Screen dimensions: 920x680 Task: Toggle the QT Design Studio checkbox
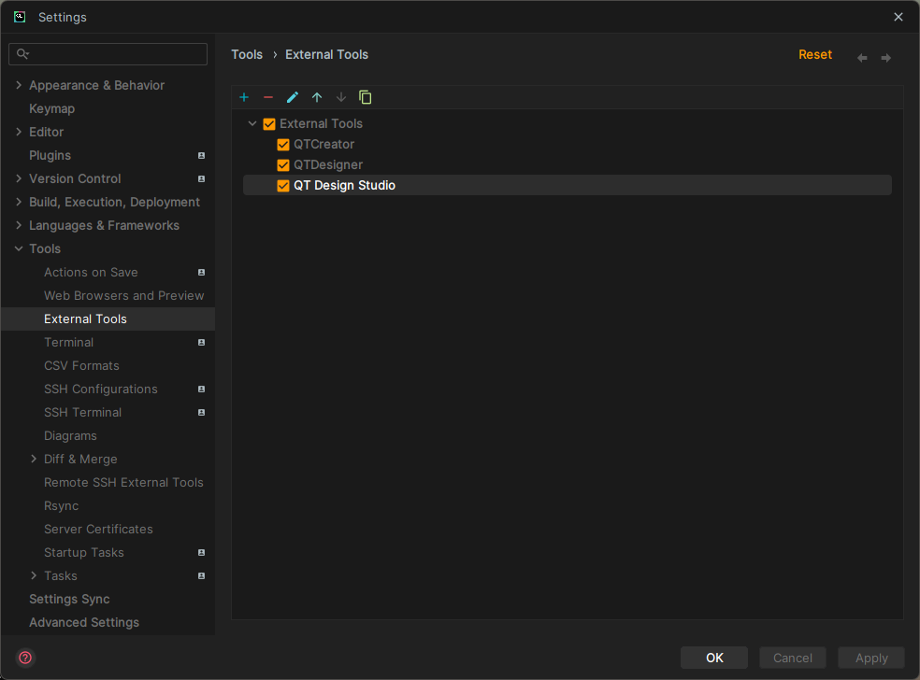tap(283, 186)
